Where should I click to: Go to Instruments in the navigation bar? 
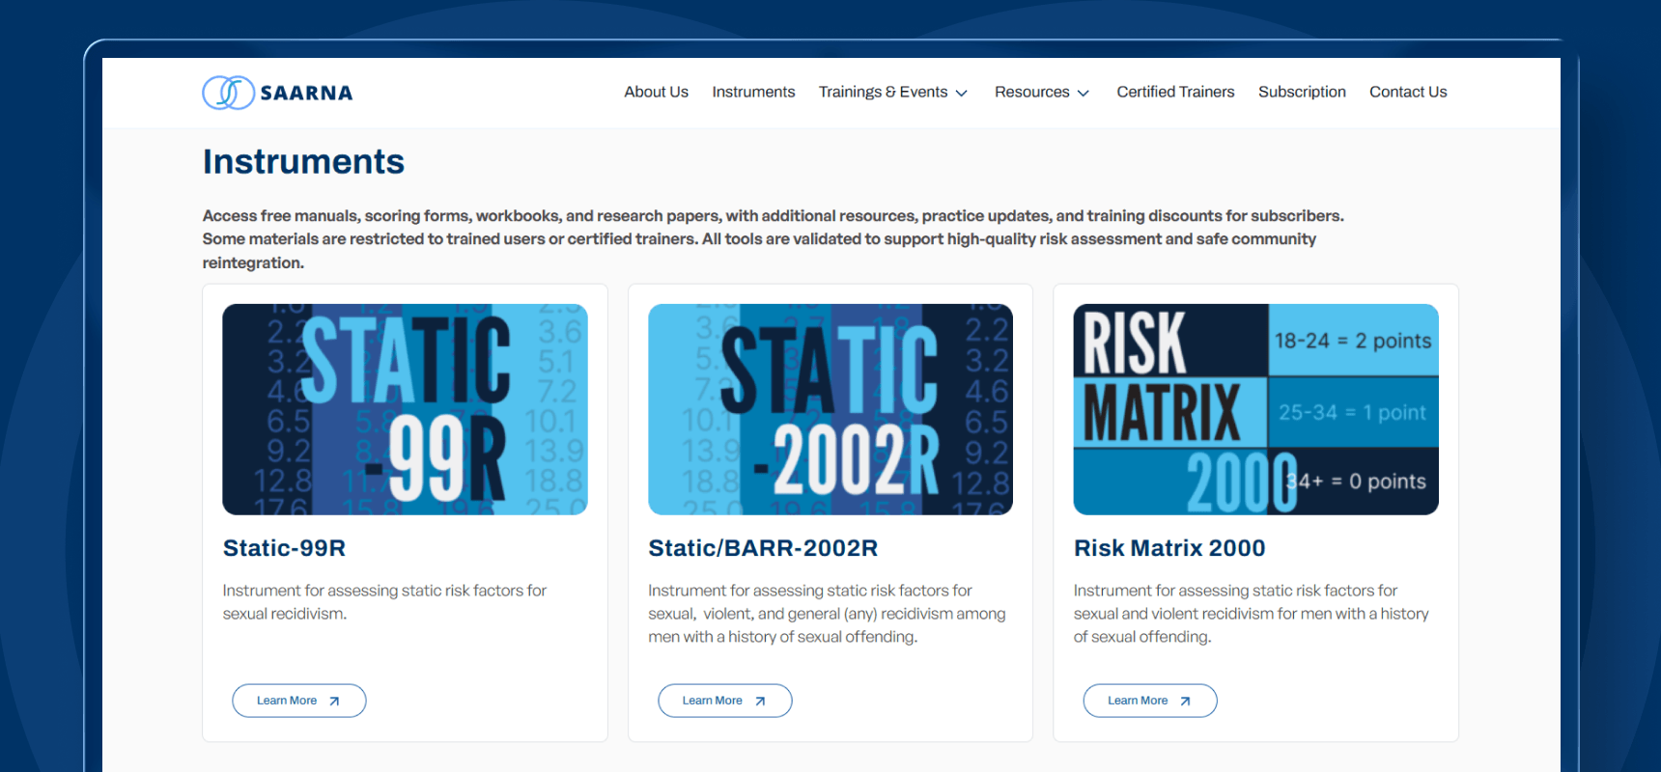click(x=753, y=92)
